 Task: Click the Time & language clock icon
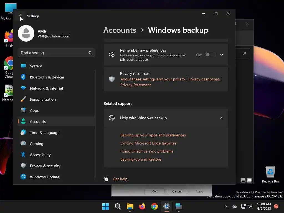tap(23, 132)
